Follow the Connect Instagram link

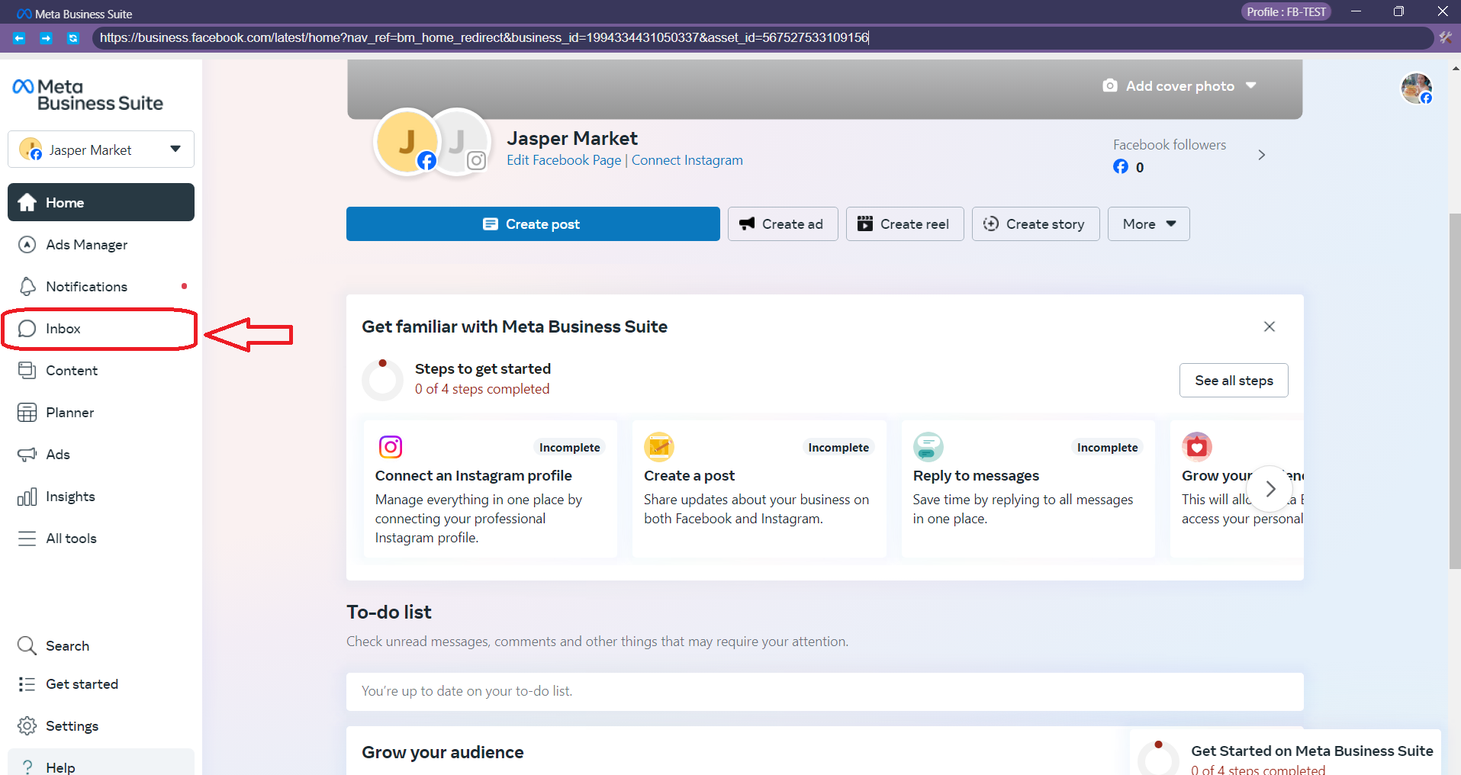[x=687, y=160]
